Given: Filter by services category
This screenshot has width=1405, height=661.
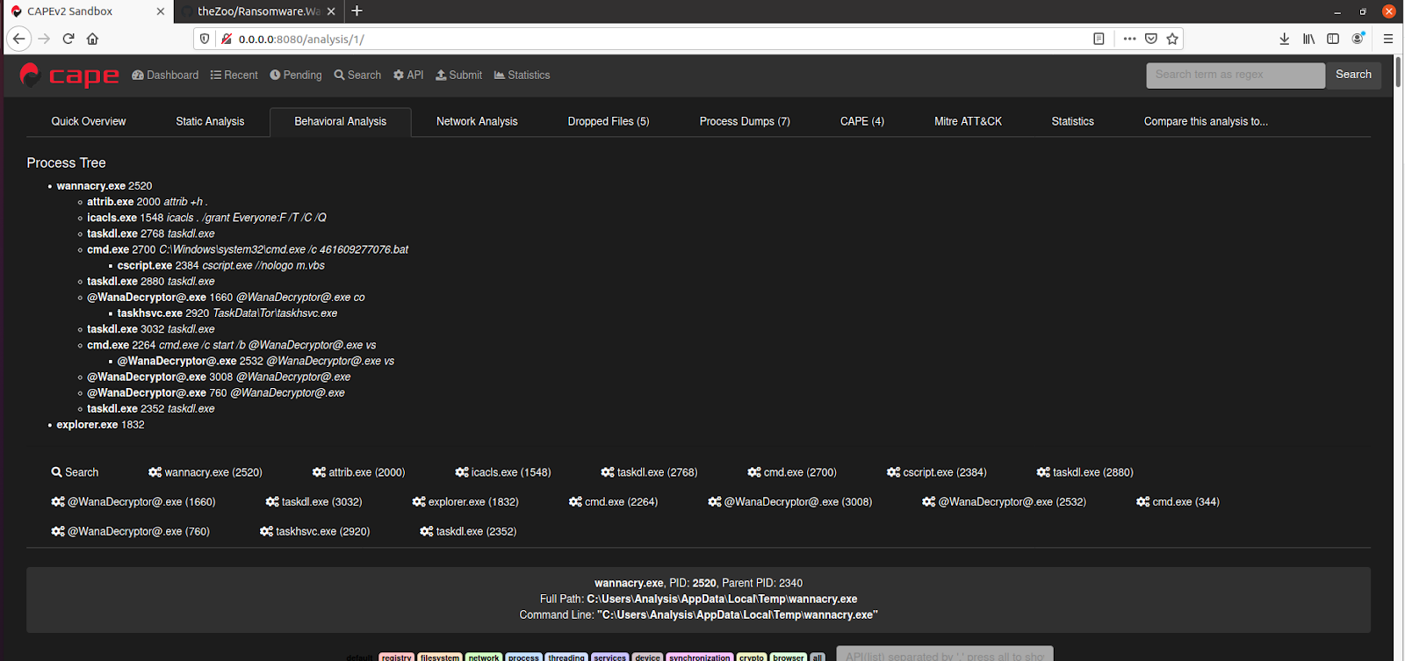Looking at the screenshot, I should (609, 657).
